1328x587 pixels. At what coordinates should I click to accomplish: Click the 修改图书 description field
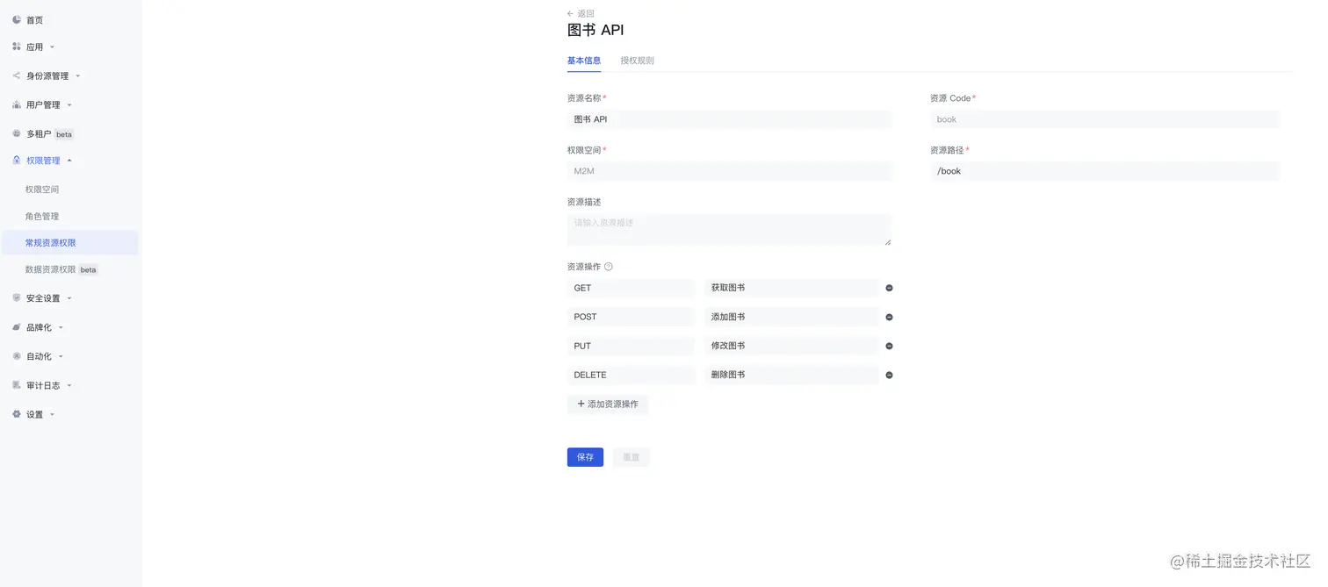click(x=791, y=346)
